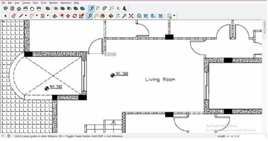268x141 pixels.
Task: Open the account dropdown arrow
Action: coord(174,16)
